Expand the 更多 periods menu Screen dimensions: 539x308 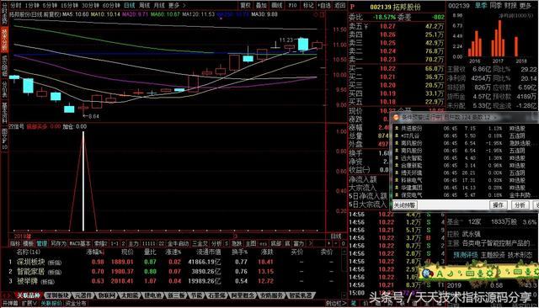[176, 6]
